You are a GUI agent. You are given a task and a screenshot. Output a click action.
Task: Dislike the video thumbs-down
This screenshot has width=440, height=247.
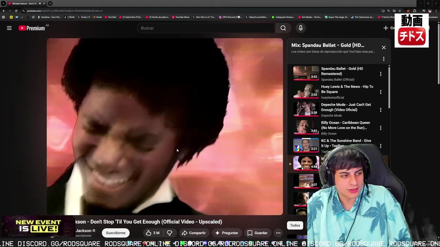[169, 233]
